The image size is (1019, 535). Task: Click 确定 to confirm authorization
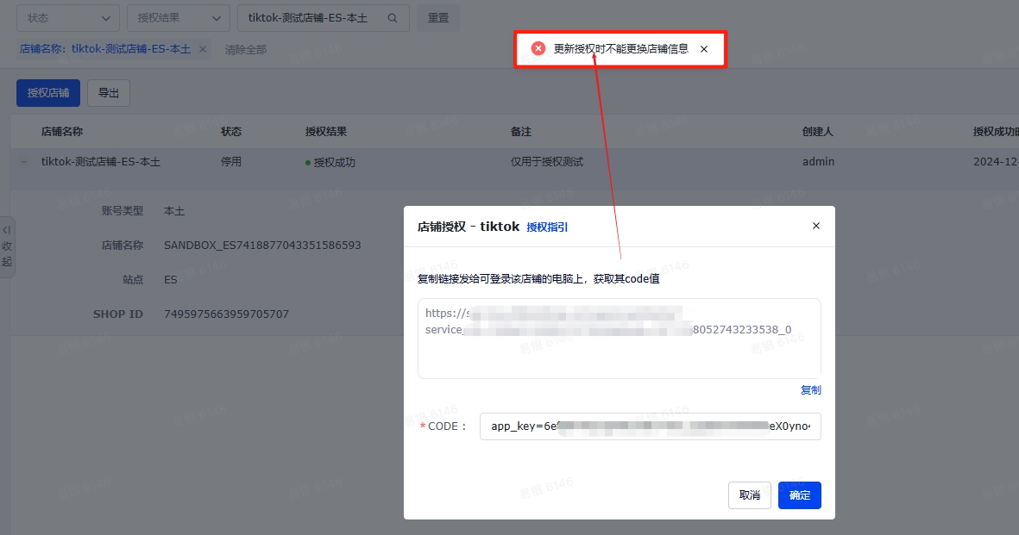799,495
